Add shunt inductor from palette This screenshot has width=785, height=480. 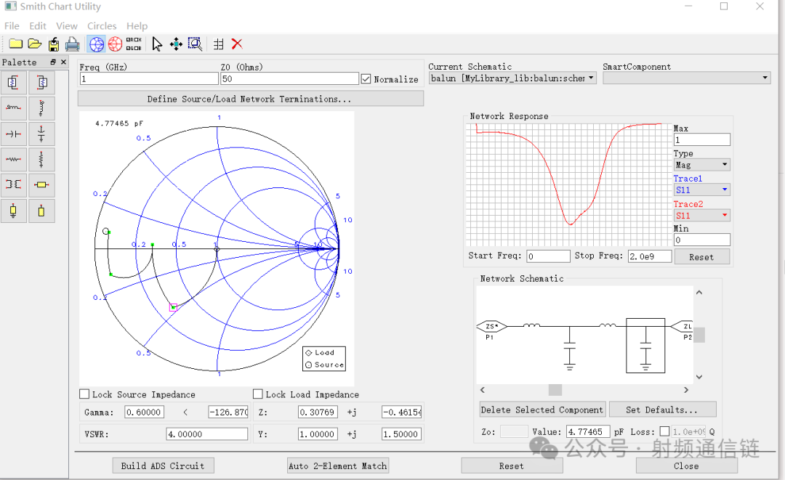41,108
